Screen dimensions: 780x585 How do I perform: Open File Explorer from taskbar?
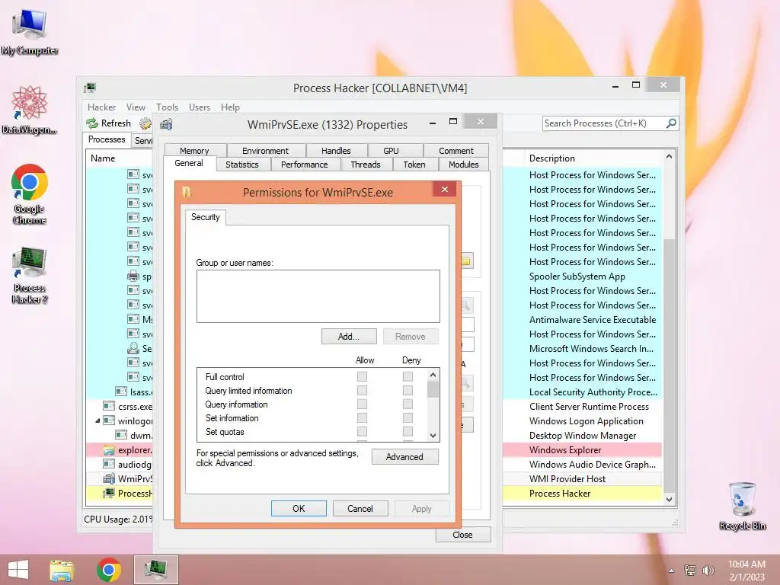(62, 570)
